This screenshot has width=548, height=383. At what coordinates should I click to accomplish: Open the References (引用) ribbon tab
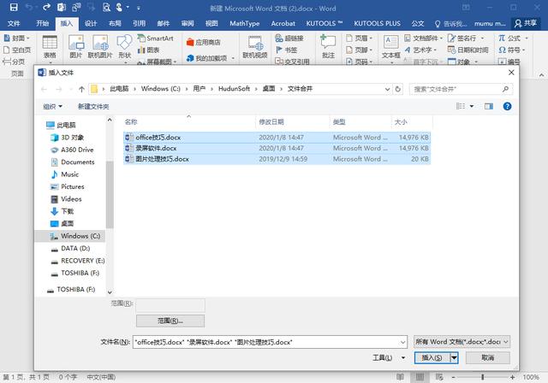pos(139,23)
